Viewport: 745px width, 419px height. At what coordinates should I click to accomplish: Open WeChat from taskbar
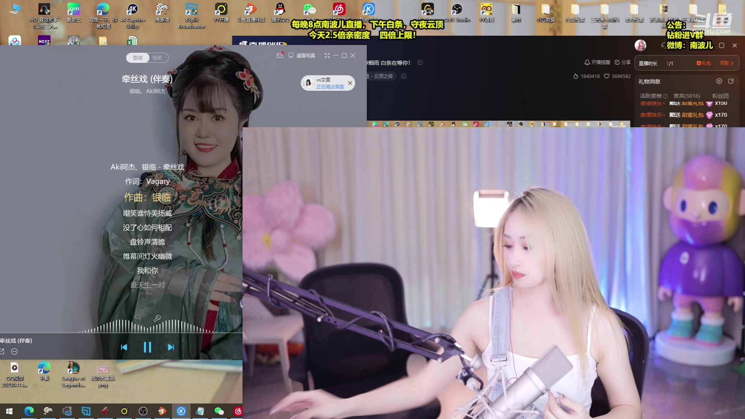pos(219,411)
